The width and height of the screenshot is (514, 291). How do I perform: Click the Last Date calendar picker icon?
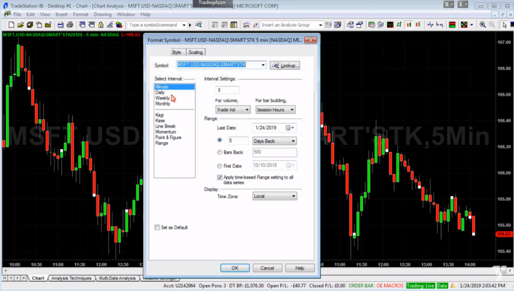click(290, 127)
